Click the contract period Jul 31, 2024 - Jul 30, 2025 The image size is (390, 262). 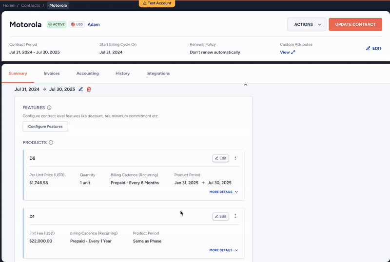35,52
